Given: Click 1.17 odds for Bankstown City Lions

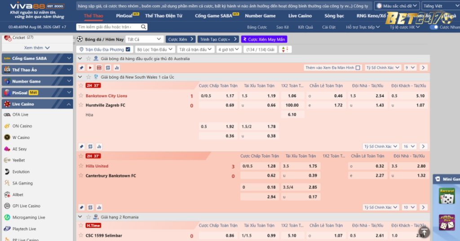Looking at the screenshot, I should click(x=230, y=96).
